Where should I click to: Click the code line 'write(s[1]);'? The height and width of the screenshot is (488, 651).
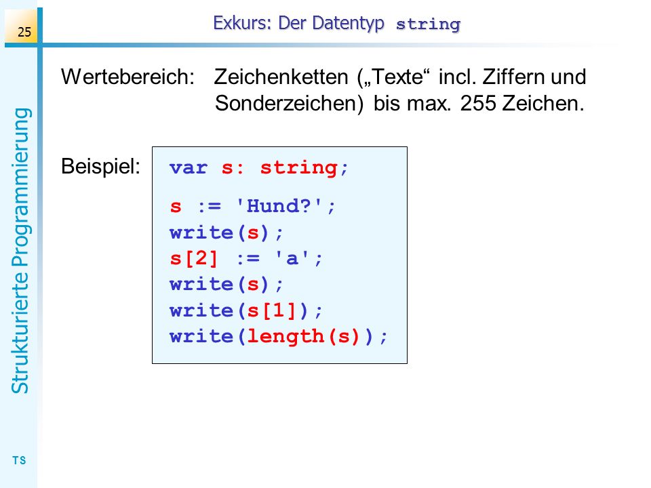245,310
